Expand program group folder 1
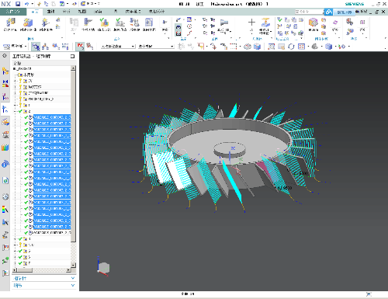This screenshot has width=388, height=299. pos(15,106)
